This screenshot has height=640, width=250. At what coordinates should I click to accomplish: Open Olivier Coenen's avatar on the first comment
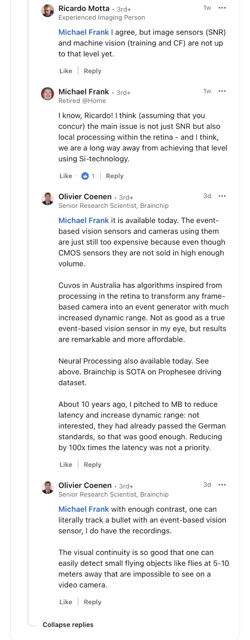47,199
